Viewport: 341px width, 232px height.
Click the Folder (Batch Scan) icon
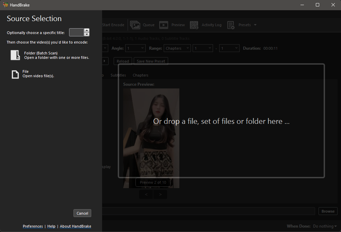pos(15,55)
